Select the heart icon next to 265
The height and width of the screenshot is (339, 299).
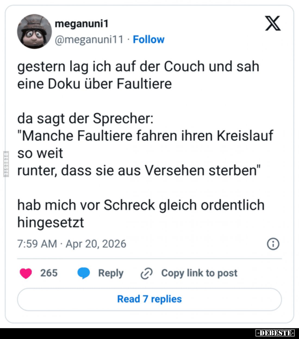point(26,273)
